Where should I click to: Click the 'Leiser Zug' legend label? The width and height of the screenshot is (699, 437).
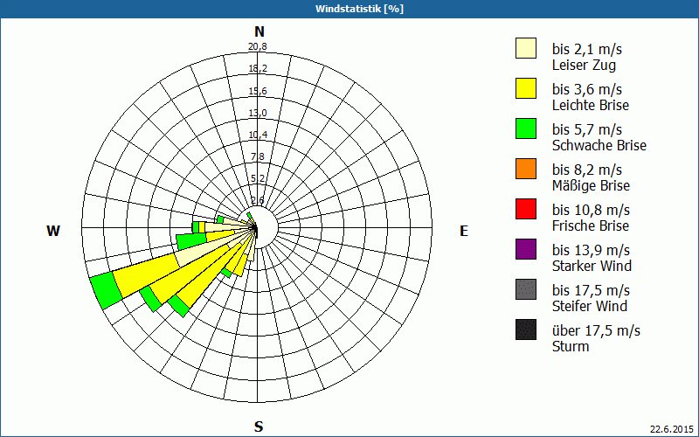point(584,65)
